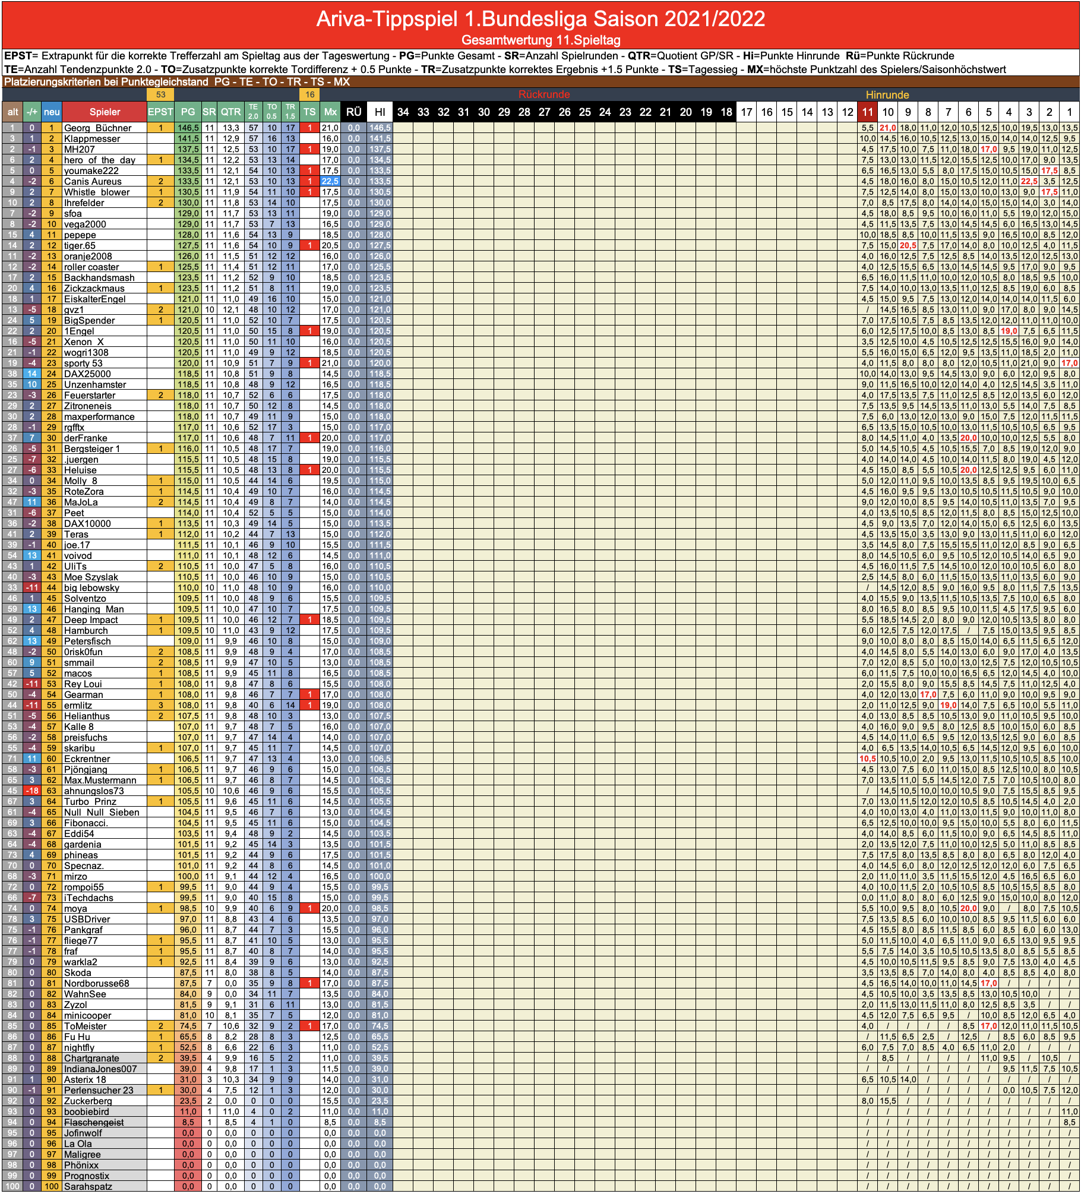The width and height of the screenshot is (1081, 1194).
Task: Select player name 'youmake222'
Action: 91,170
